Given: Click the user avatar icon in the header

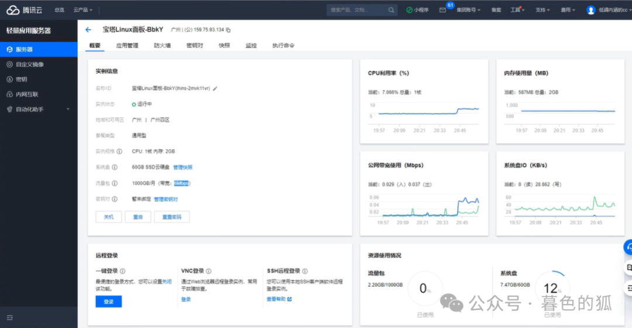Looking at the screenshot, I should 590,10.
